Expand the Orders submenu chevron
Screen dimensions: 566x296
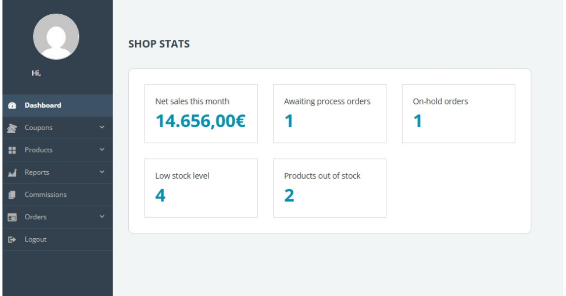(x=102, y=217)
